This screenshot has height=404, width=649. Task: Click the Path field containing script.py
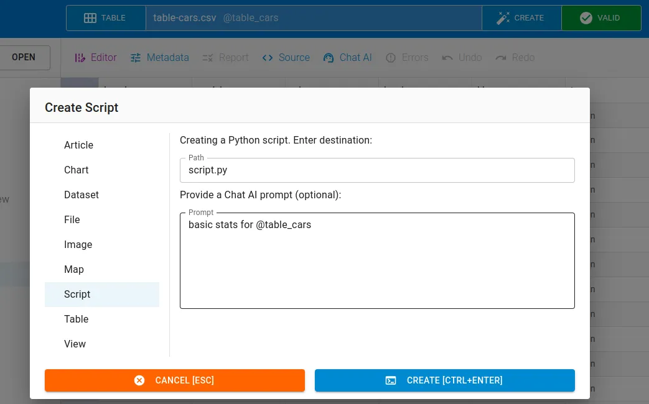(376, 170)
